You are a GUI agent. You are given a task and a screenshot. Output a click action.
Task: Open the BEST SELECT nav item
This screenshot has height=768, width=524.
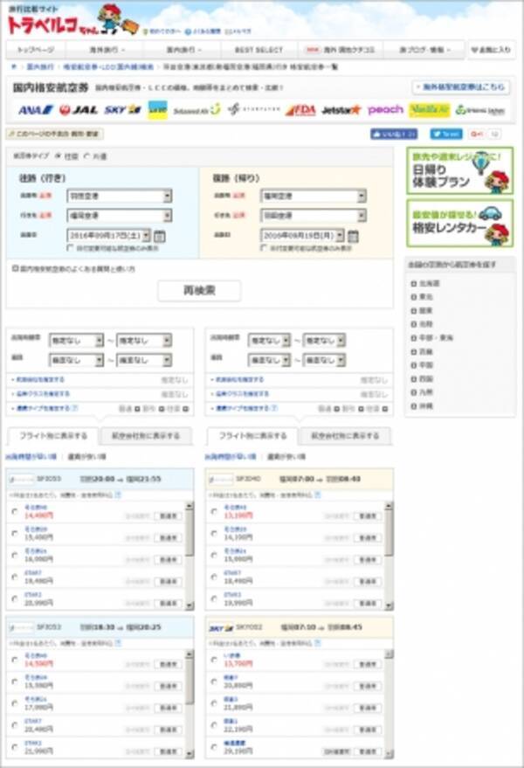(x=259, y=50)
